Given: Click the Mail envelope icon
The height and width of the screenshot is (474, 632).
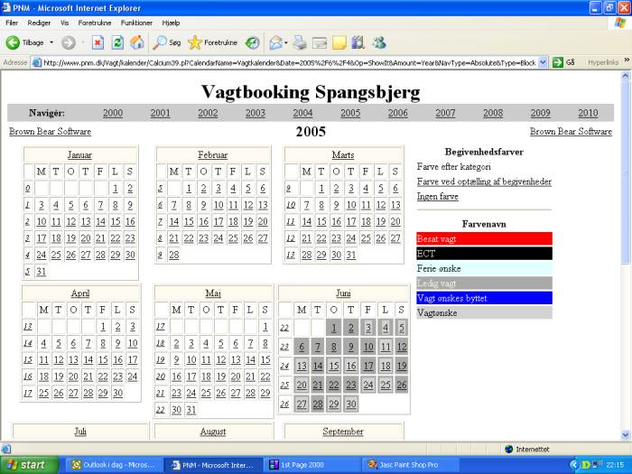Looking at the screenshot, I should pyautogui.click(x=276, y=42).
